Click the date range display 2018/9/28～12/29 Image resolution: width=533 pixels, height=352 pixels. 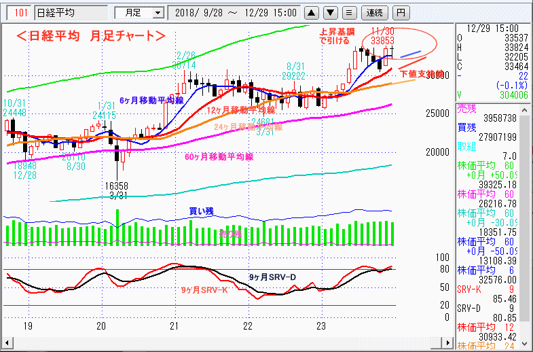pos(235,12)
